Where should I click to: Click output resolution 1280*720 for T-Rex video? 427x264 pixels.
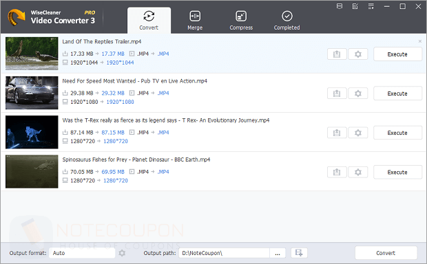click(116, 141)
